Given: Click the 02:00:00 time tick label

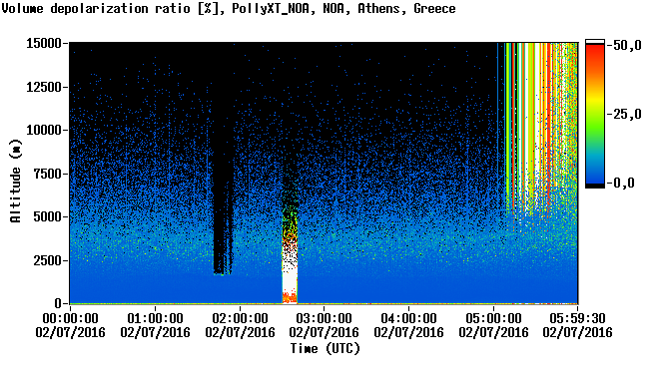Looking at the screenshot, I should (x=240, y=325).
